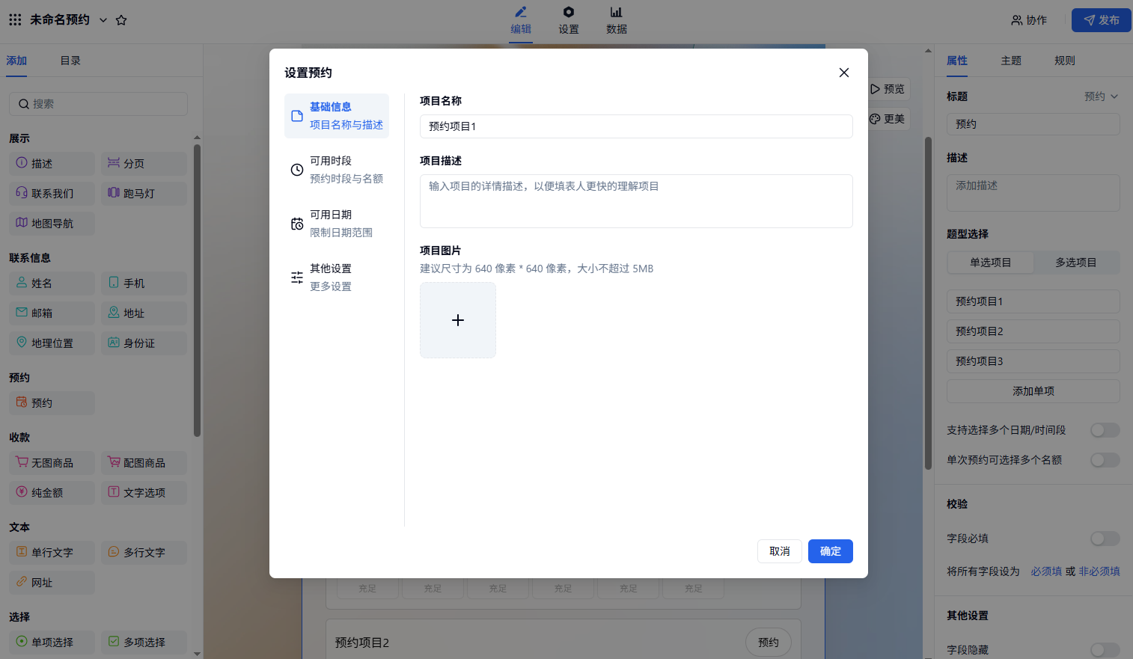Screen dimensions: 1133x659
Task: Switch to the 规则 tab
Action: click(1064, 61)
